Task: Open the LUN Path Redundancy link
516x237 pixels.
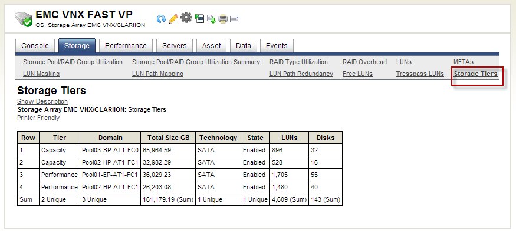Action: click(301, 74)
